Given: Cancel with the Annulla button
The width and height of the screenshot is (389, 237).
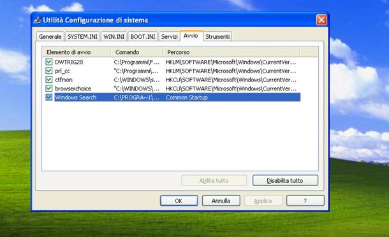Looking at the screenshot, I should point(221,201).
